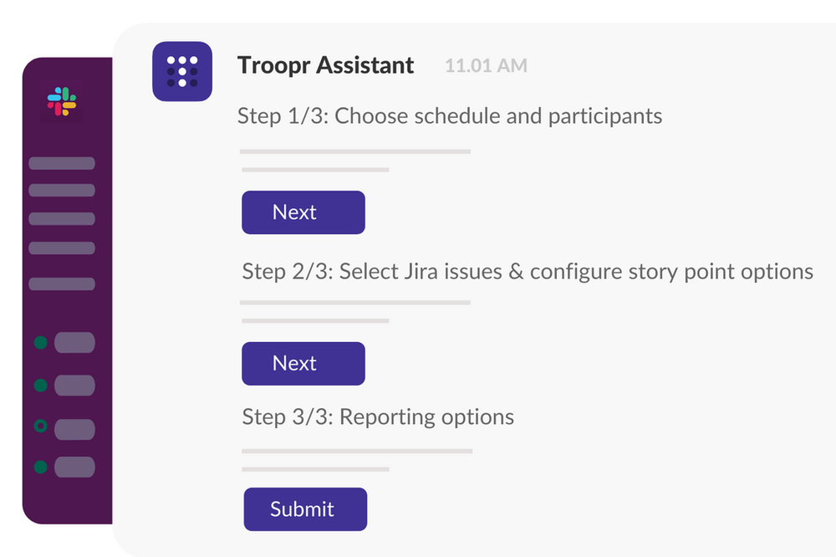Click the hollow away-status dot in sidebar

40,427
